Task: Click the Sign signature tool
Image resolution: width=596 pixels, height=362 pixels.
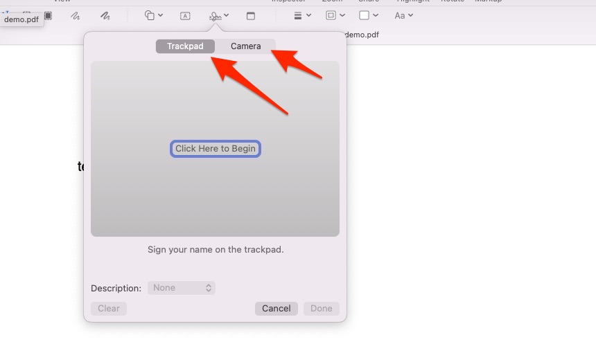Action: tap(219, 15)
